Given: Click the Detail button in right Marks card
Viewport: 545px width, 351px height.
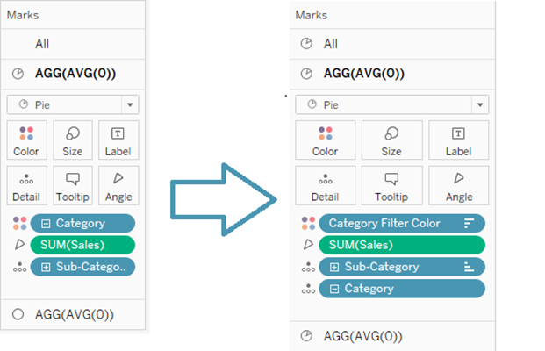Looking at the screenshot, I should (x=325, y=185).
